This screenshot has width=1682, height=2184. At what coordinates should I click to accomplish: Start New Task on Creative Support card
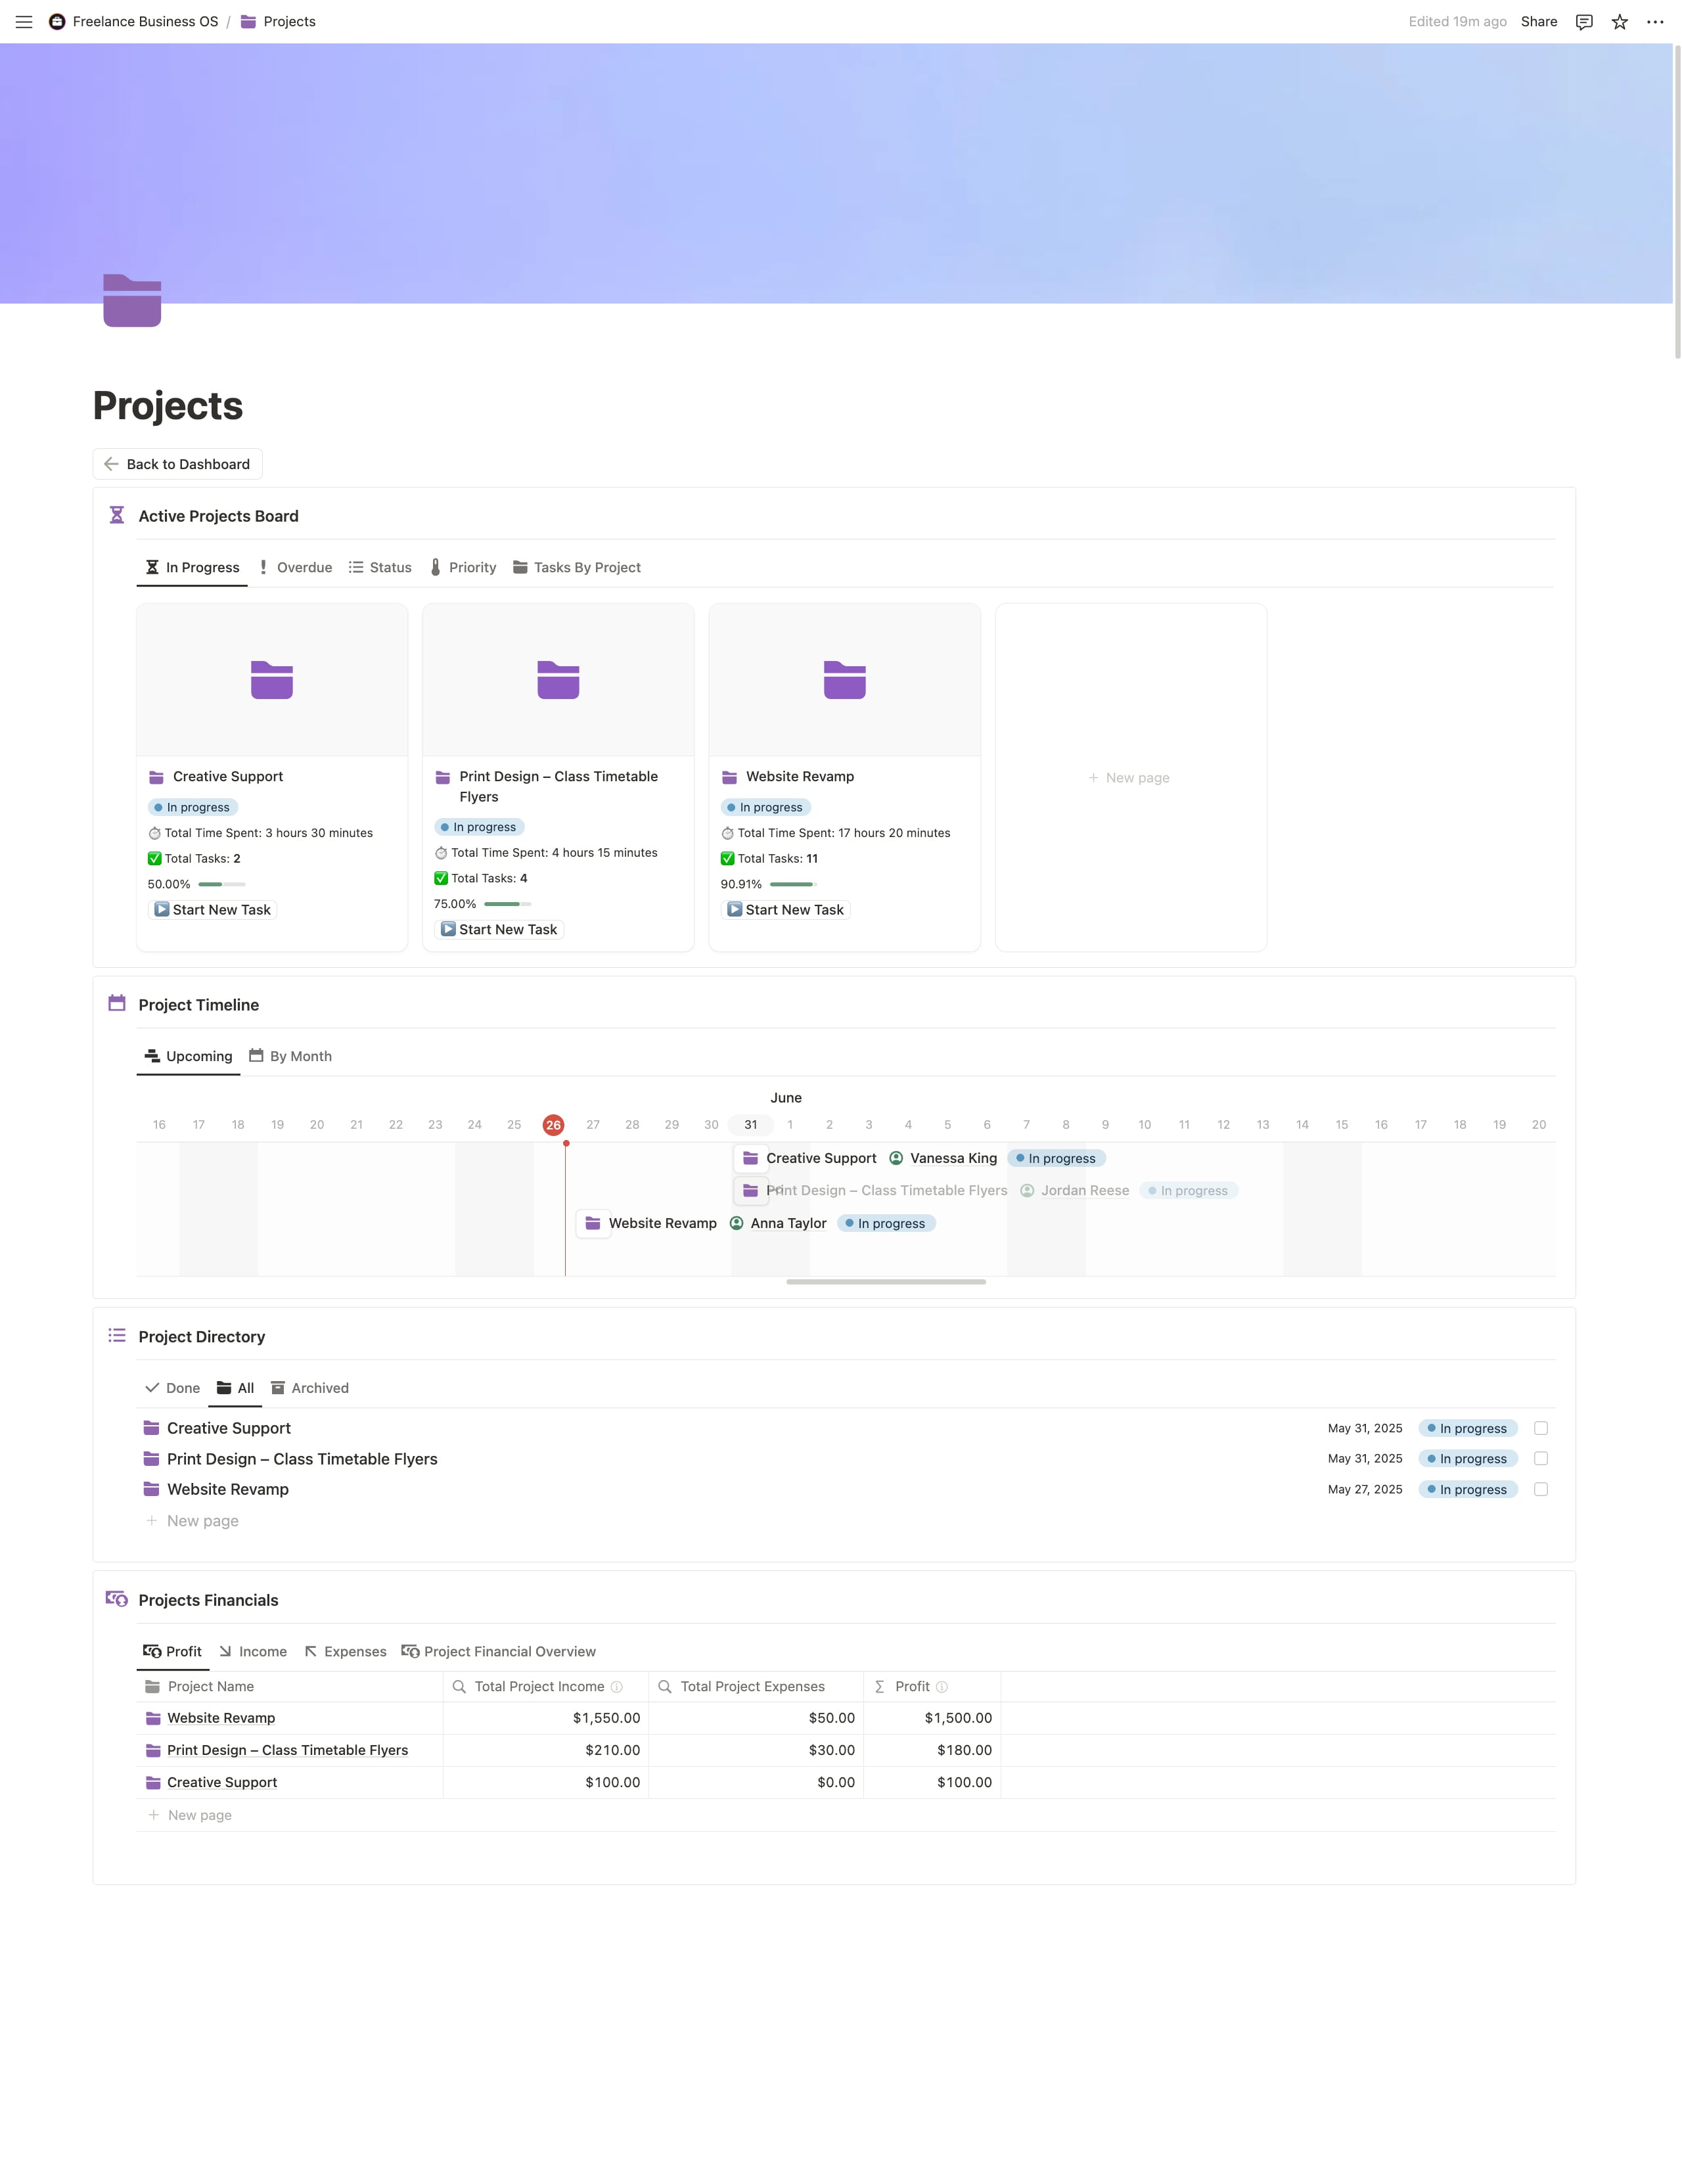(x=212, y=910)
